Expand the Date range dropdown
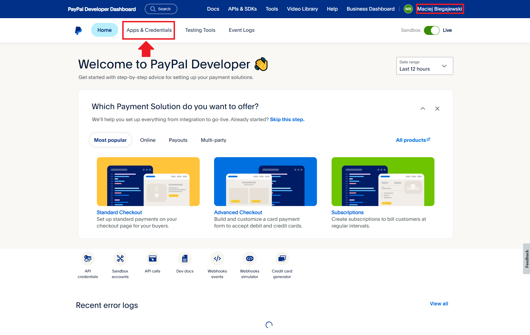The image size is (530, 335). 424,66
